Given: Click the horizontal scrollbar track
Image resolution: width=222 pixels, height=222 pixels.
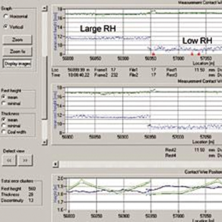Looking at the screenshot, I should [x=140, y=164].
